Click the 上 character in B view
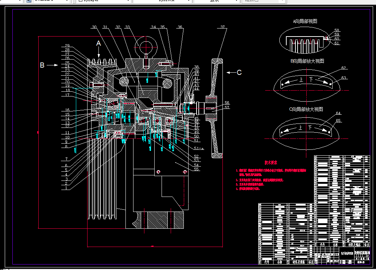 pyautogui.click(x=302, y=79)
